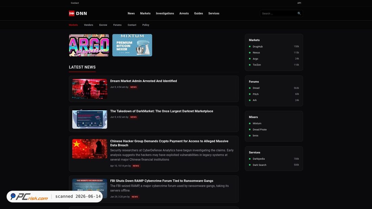Image resolution: width=372 pixels, height=209 pixels.
Task: Open DrugHub in Markets sidebar
Action: (x=258, y=47)
